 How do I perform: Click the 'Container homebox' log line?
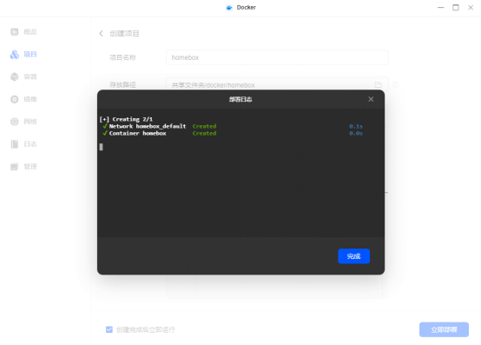tap(137, 133)
